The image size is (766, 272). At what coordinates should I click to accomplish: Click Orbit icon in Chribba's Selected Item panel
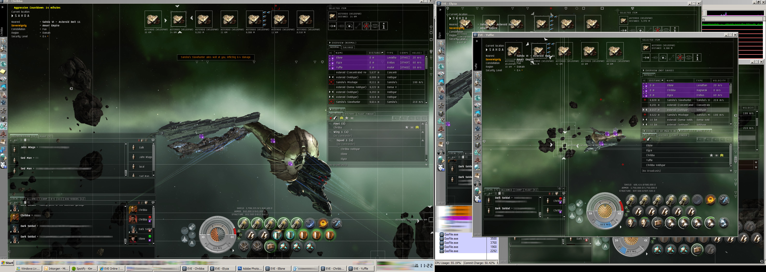349,26
